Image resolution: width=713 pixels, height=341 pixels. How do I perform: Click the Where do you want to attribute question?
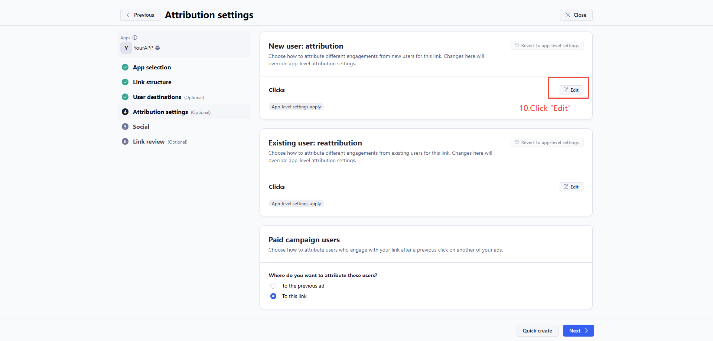(323, 275)
